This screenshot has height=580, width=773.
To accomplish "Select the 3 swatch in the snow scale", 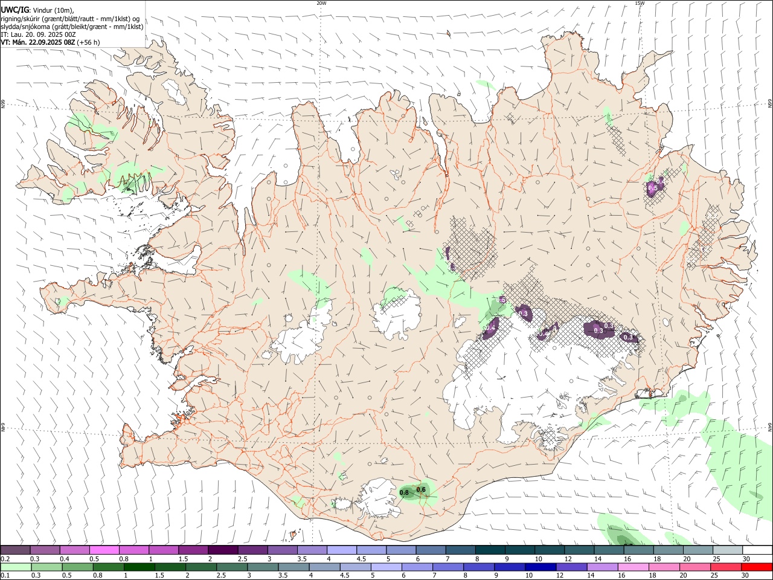I will click(x=282, y=550).
